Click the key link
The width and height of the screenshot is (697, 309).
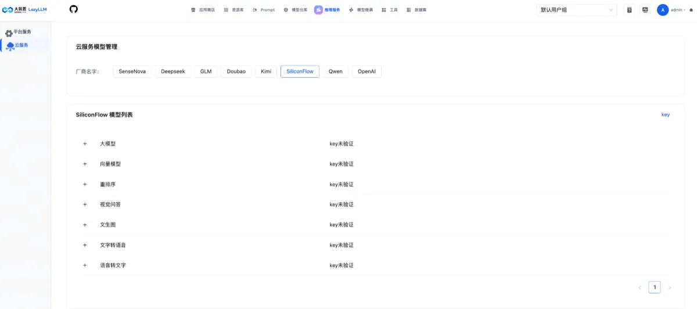(x=666, y=115)
